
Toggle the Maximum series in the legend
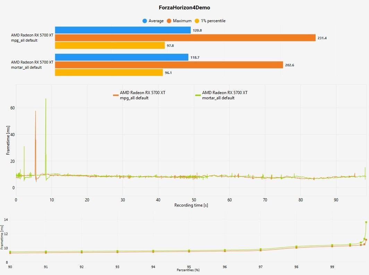click(x=179, y=21)
